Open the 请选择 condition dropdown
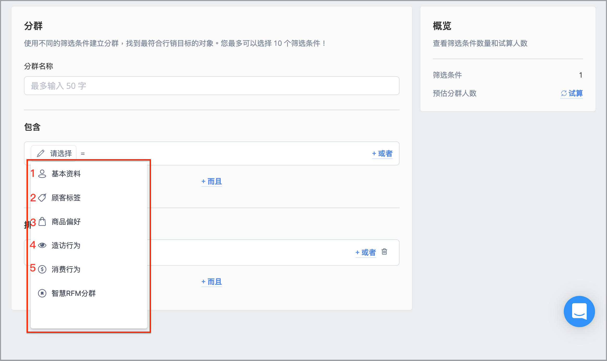The width and height of the screenshot is (607, 361). click(54, 153)
